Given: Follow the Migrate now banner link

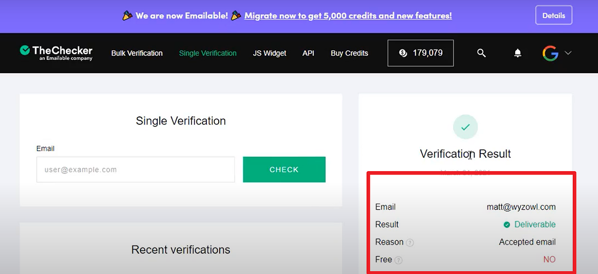Looking at the screenshot, I should 348,16.
